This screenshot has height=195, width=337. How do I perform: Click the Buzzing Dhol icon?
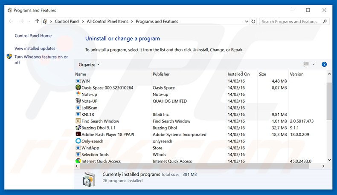pos(78,128)
